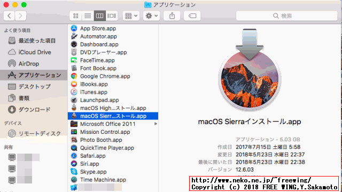Click the Photo Booth.app icon

74,140
